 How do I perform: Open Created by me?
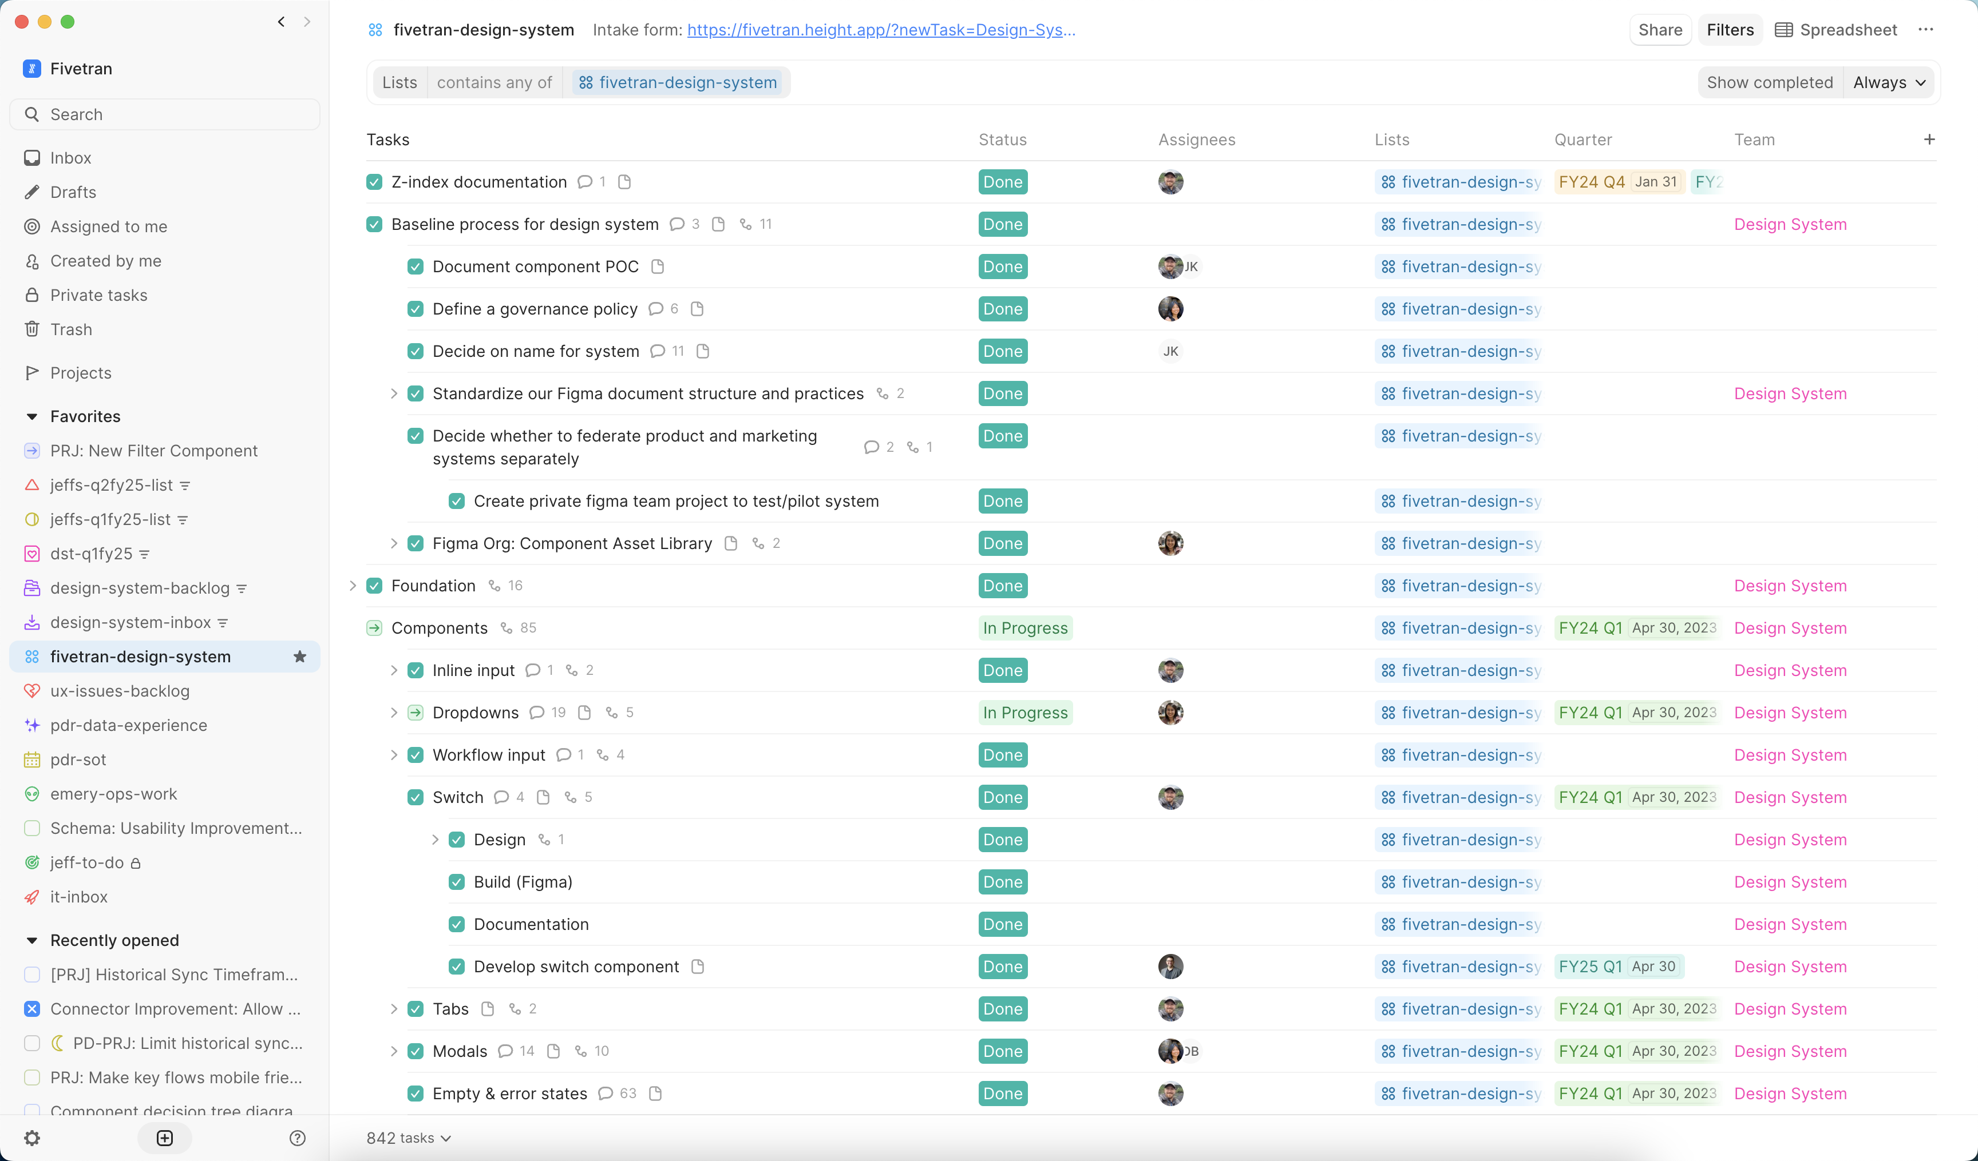165,261
